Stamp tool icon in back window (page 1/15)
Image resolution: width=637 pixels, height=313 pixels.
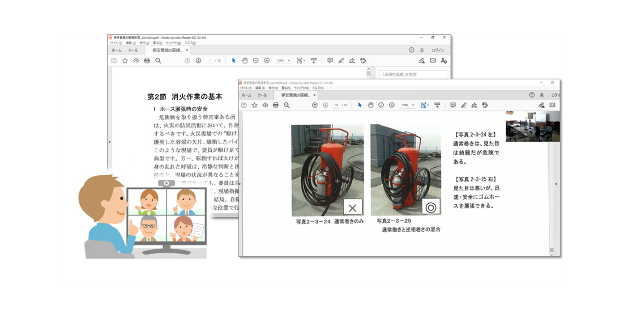click(x=363, y=60)
